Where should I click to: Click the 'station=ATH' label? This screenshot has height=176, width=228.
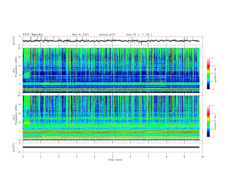point(107,35)
